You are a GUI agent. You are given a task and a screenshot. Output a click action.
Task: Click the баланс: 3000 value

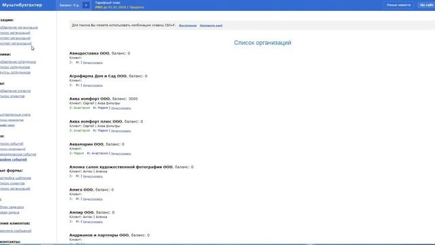pos(125,99)
